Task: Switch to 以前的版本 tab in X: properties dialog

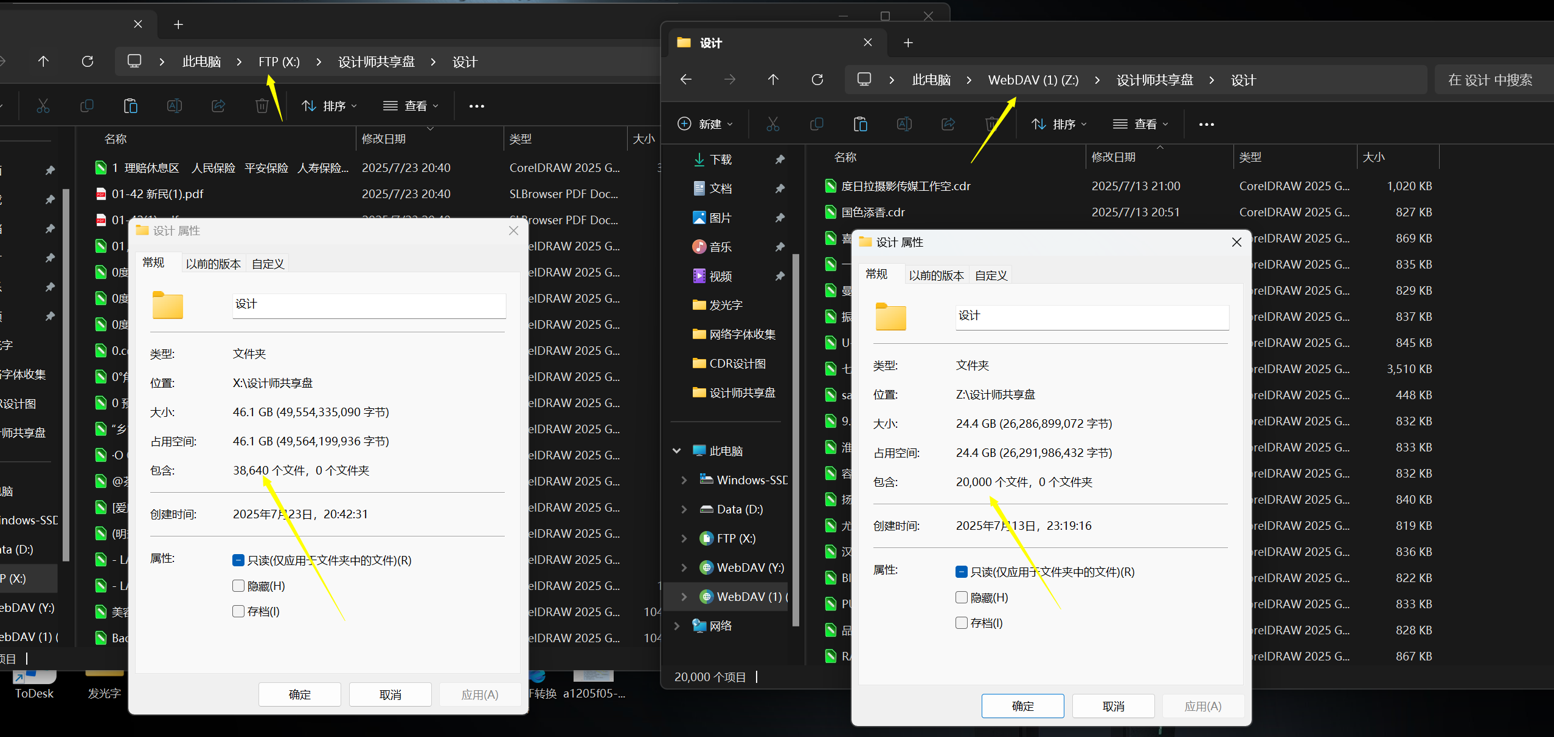Action: click(213, 264)
